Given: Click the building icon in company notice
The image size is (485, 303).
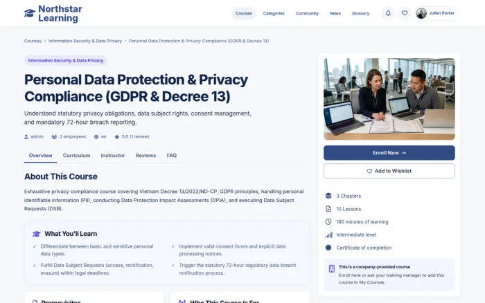Looking at the screenshot, I should pos(332,268).
